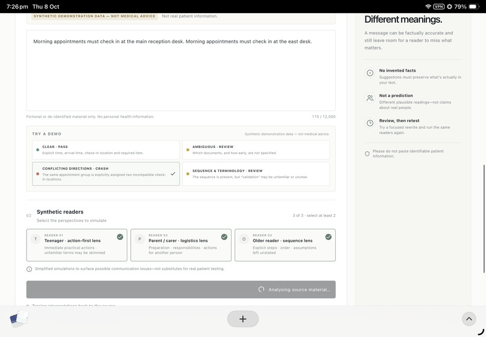
Task: Click the shield icon beside patient information notice
Action: [x=367, y=154]
